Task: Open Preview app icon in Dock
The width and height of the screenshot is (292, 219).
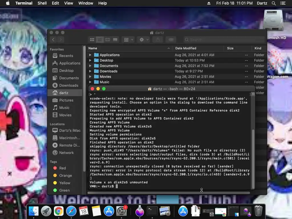Action: click(x=165, y=211)
